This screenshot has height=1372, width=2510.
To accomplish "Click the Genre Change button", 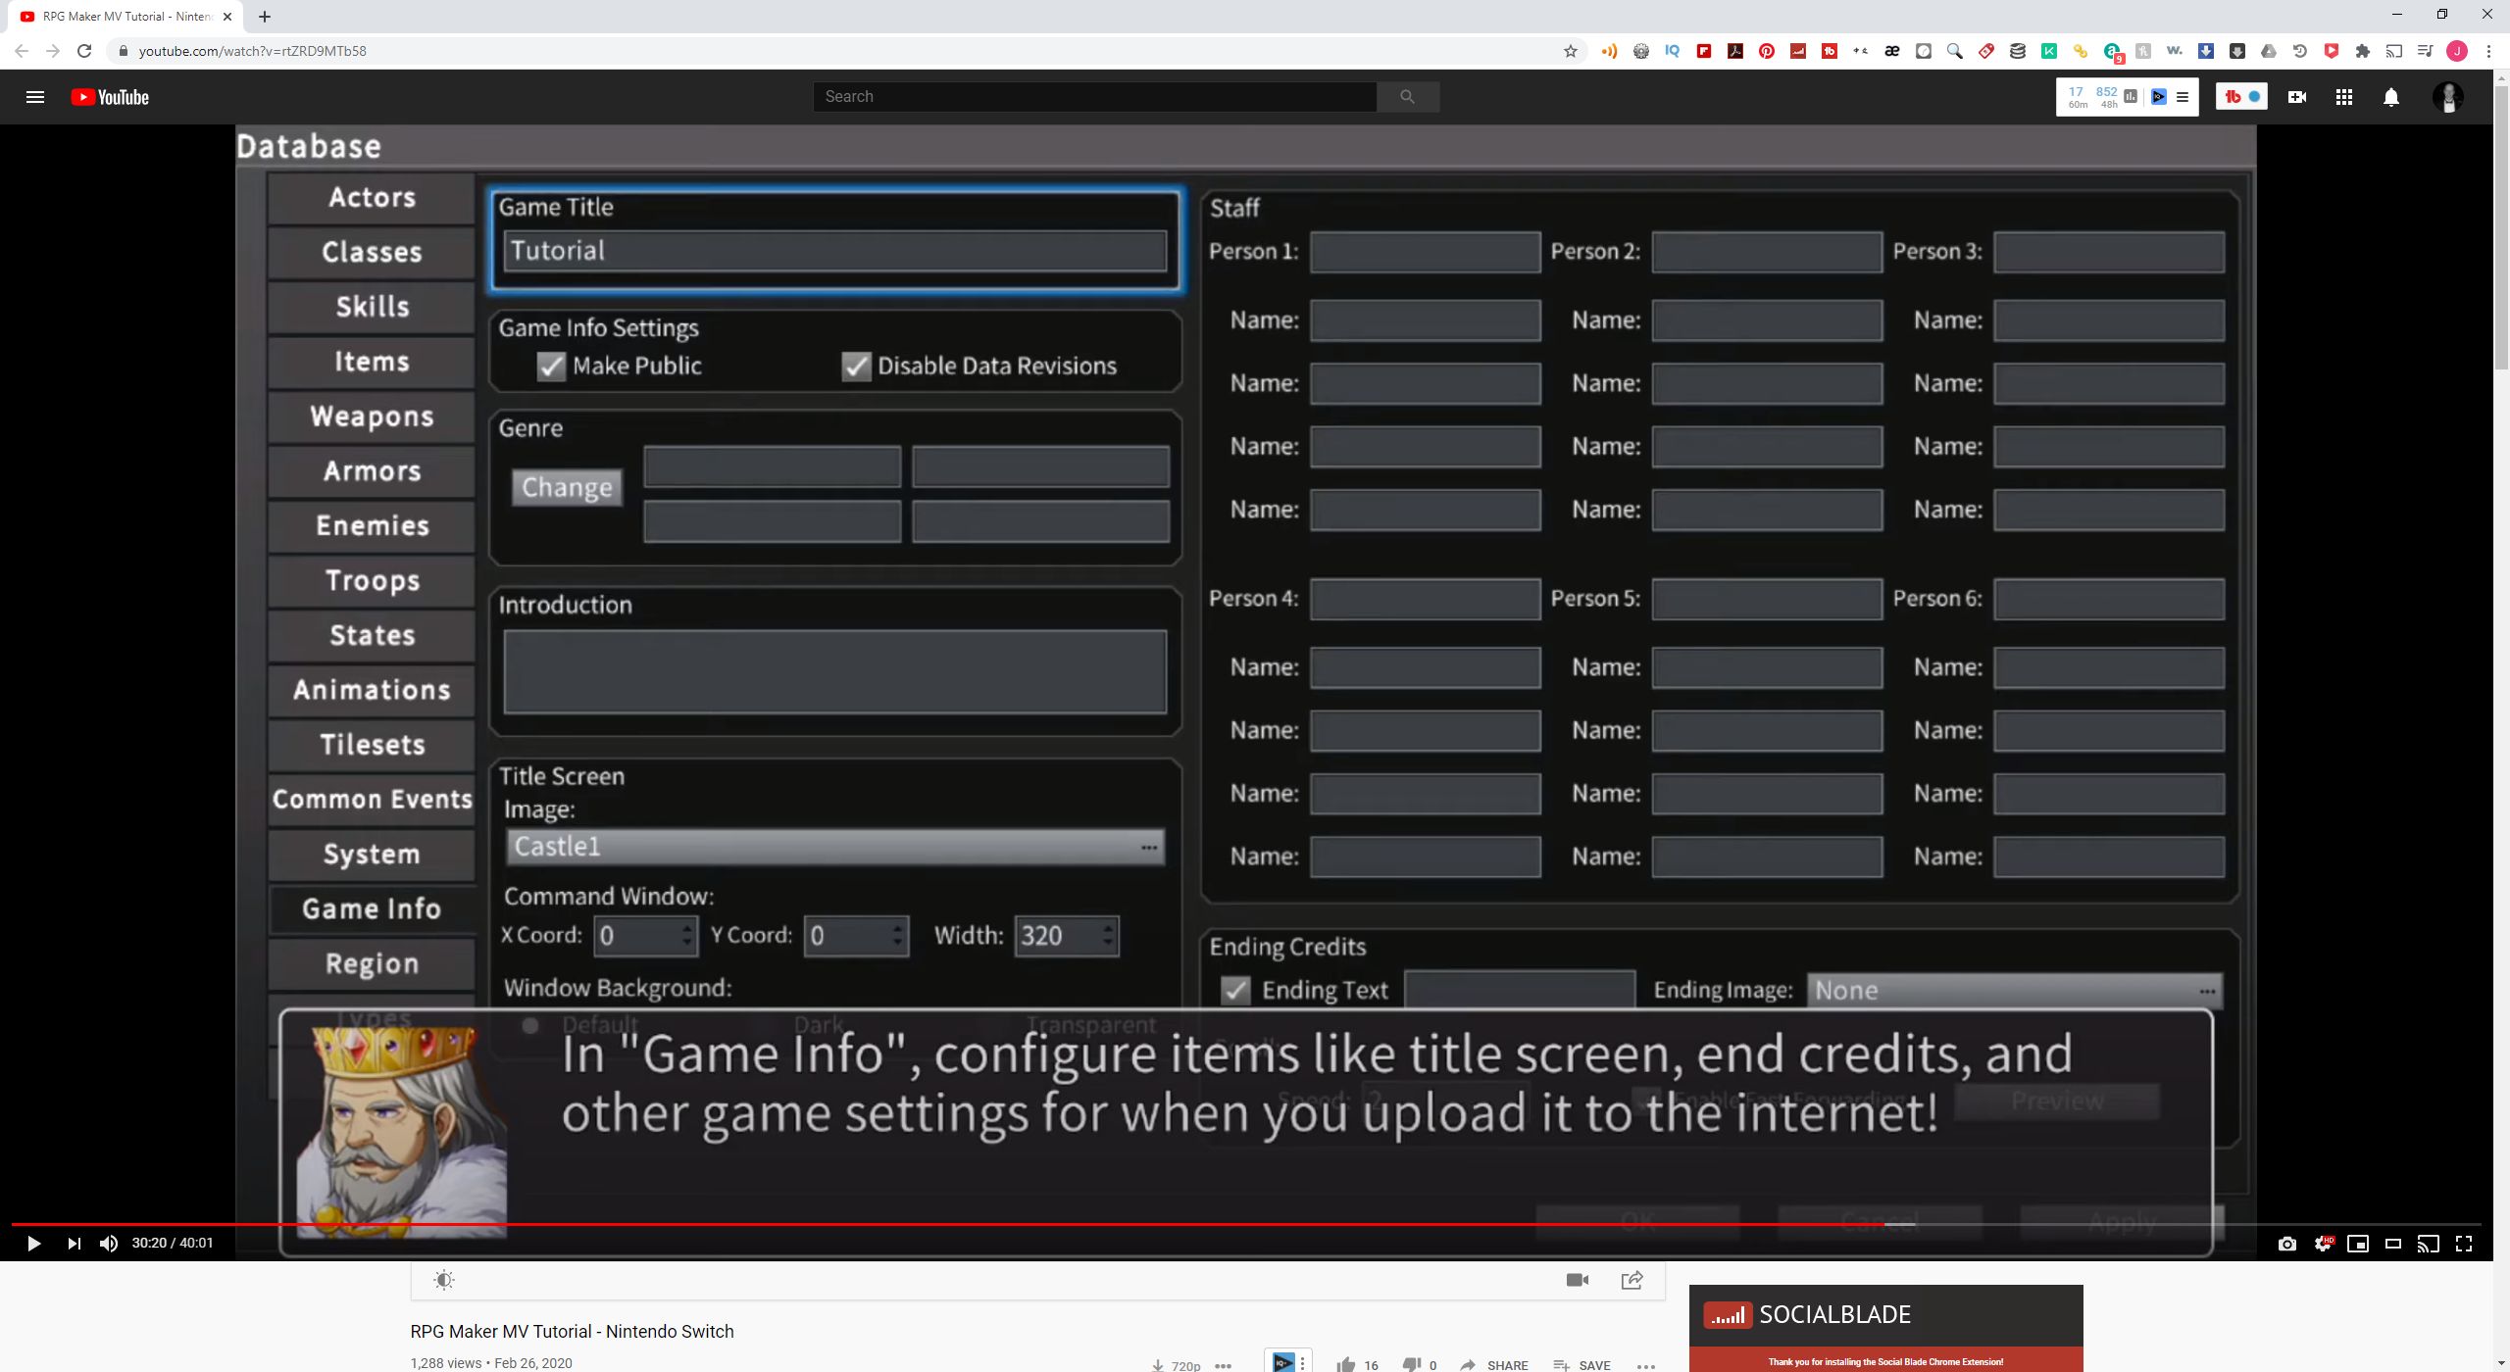I will point(567,487).
